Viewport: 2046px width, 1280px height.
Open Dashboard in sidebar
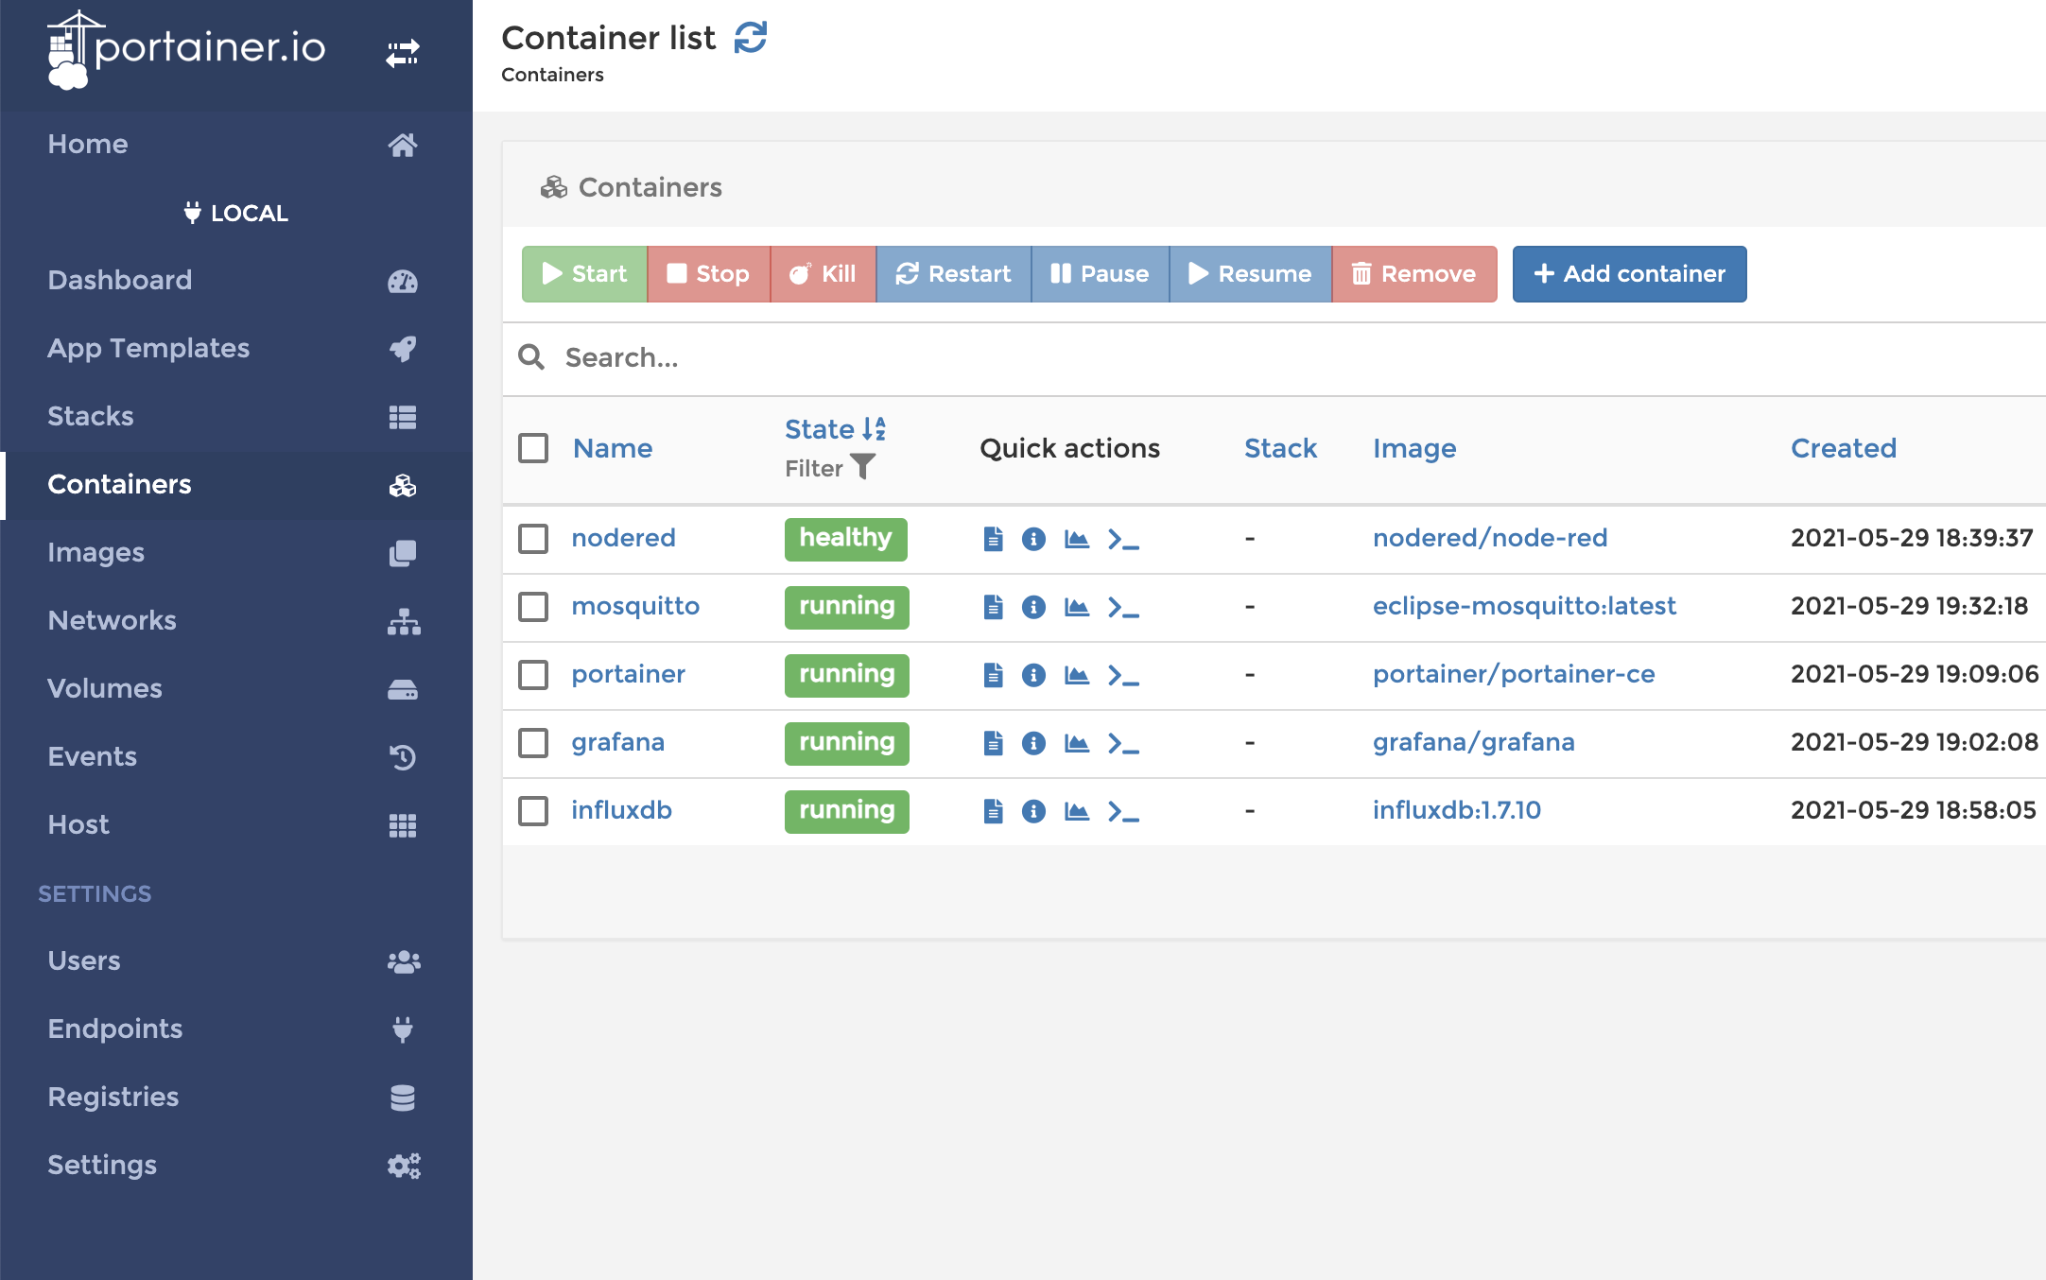click(x=236, y=280)
